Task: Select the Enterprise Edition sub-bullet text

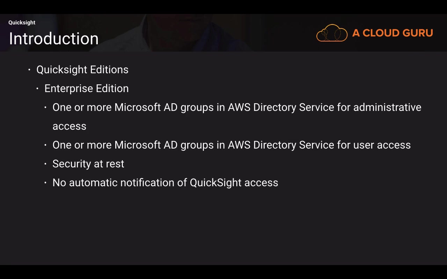Action: 87,89
